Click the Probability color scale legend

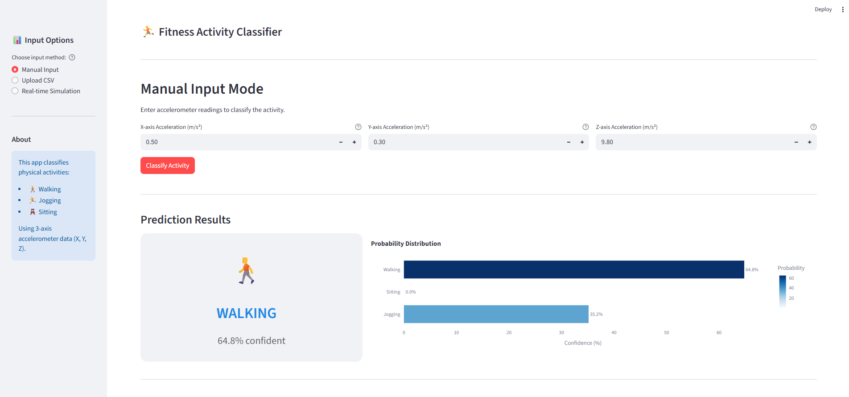(783, 291)
